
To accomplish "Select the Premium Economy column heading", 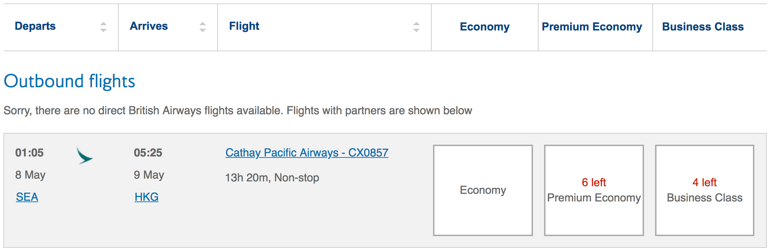I will pyautogui.click(x=592, y=27).
